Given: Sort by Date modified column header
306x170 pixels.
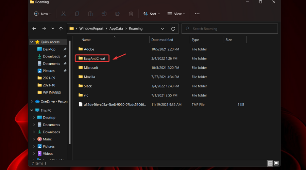Looking at the screenshot, I should 162,40.
